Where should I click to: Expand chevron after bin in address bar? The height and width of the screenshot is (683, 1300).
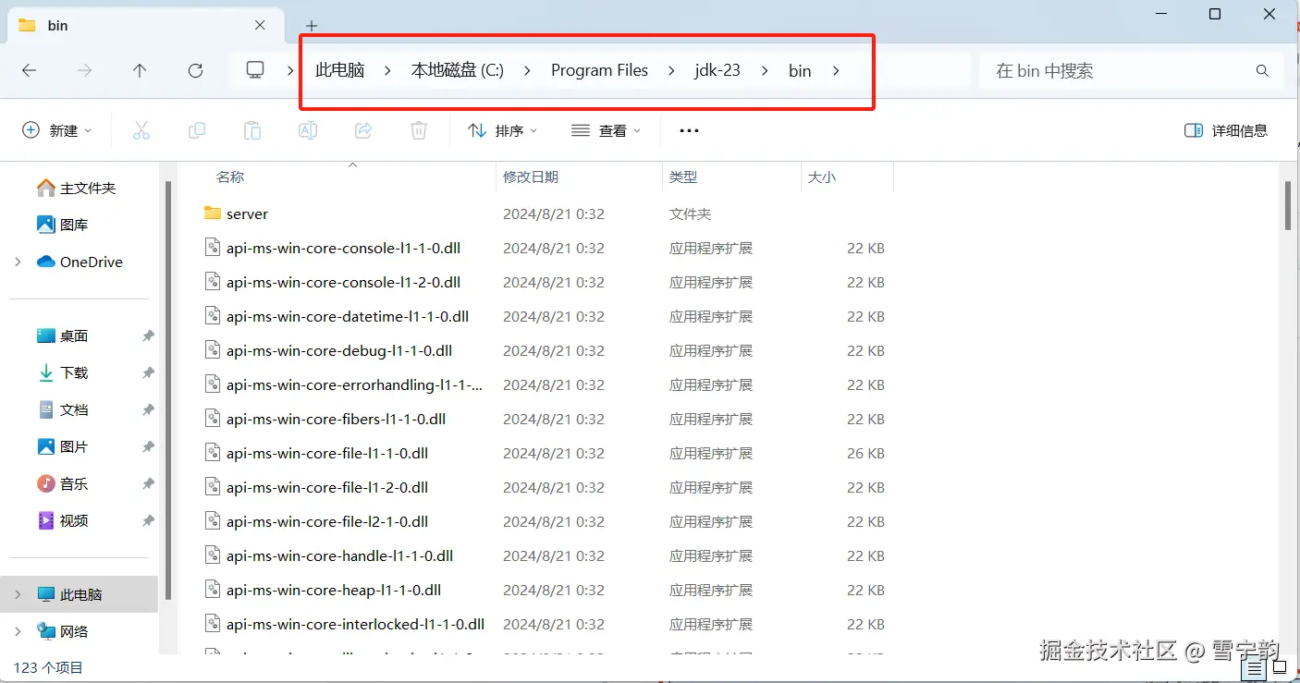pos(836,70)
